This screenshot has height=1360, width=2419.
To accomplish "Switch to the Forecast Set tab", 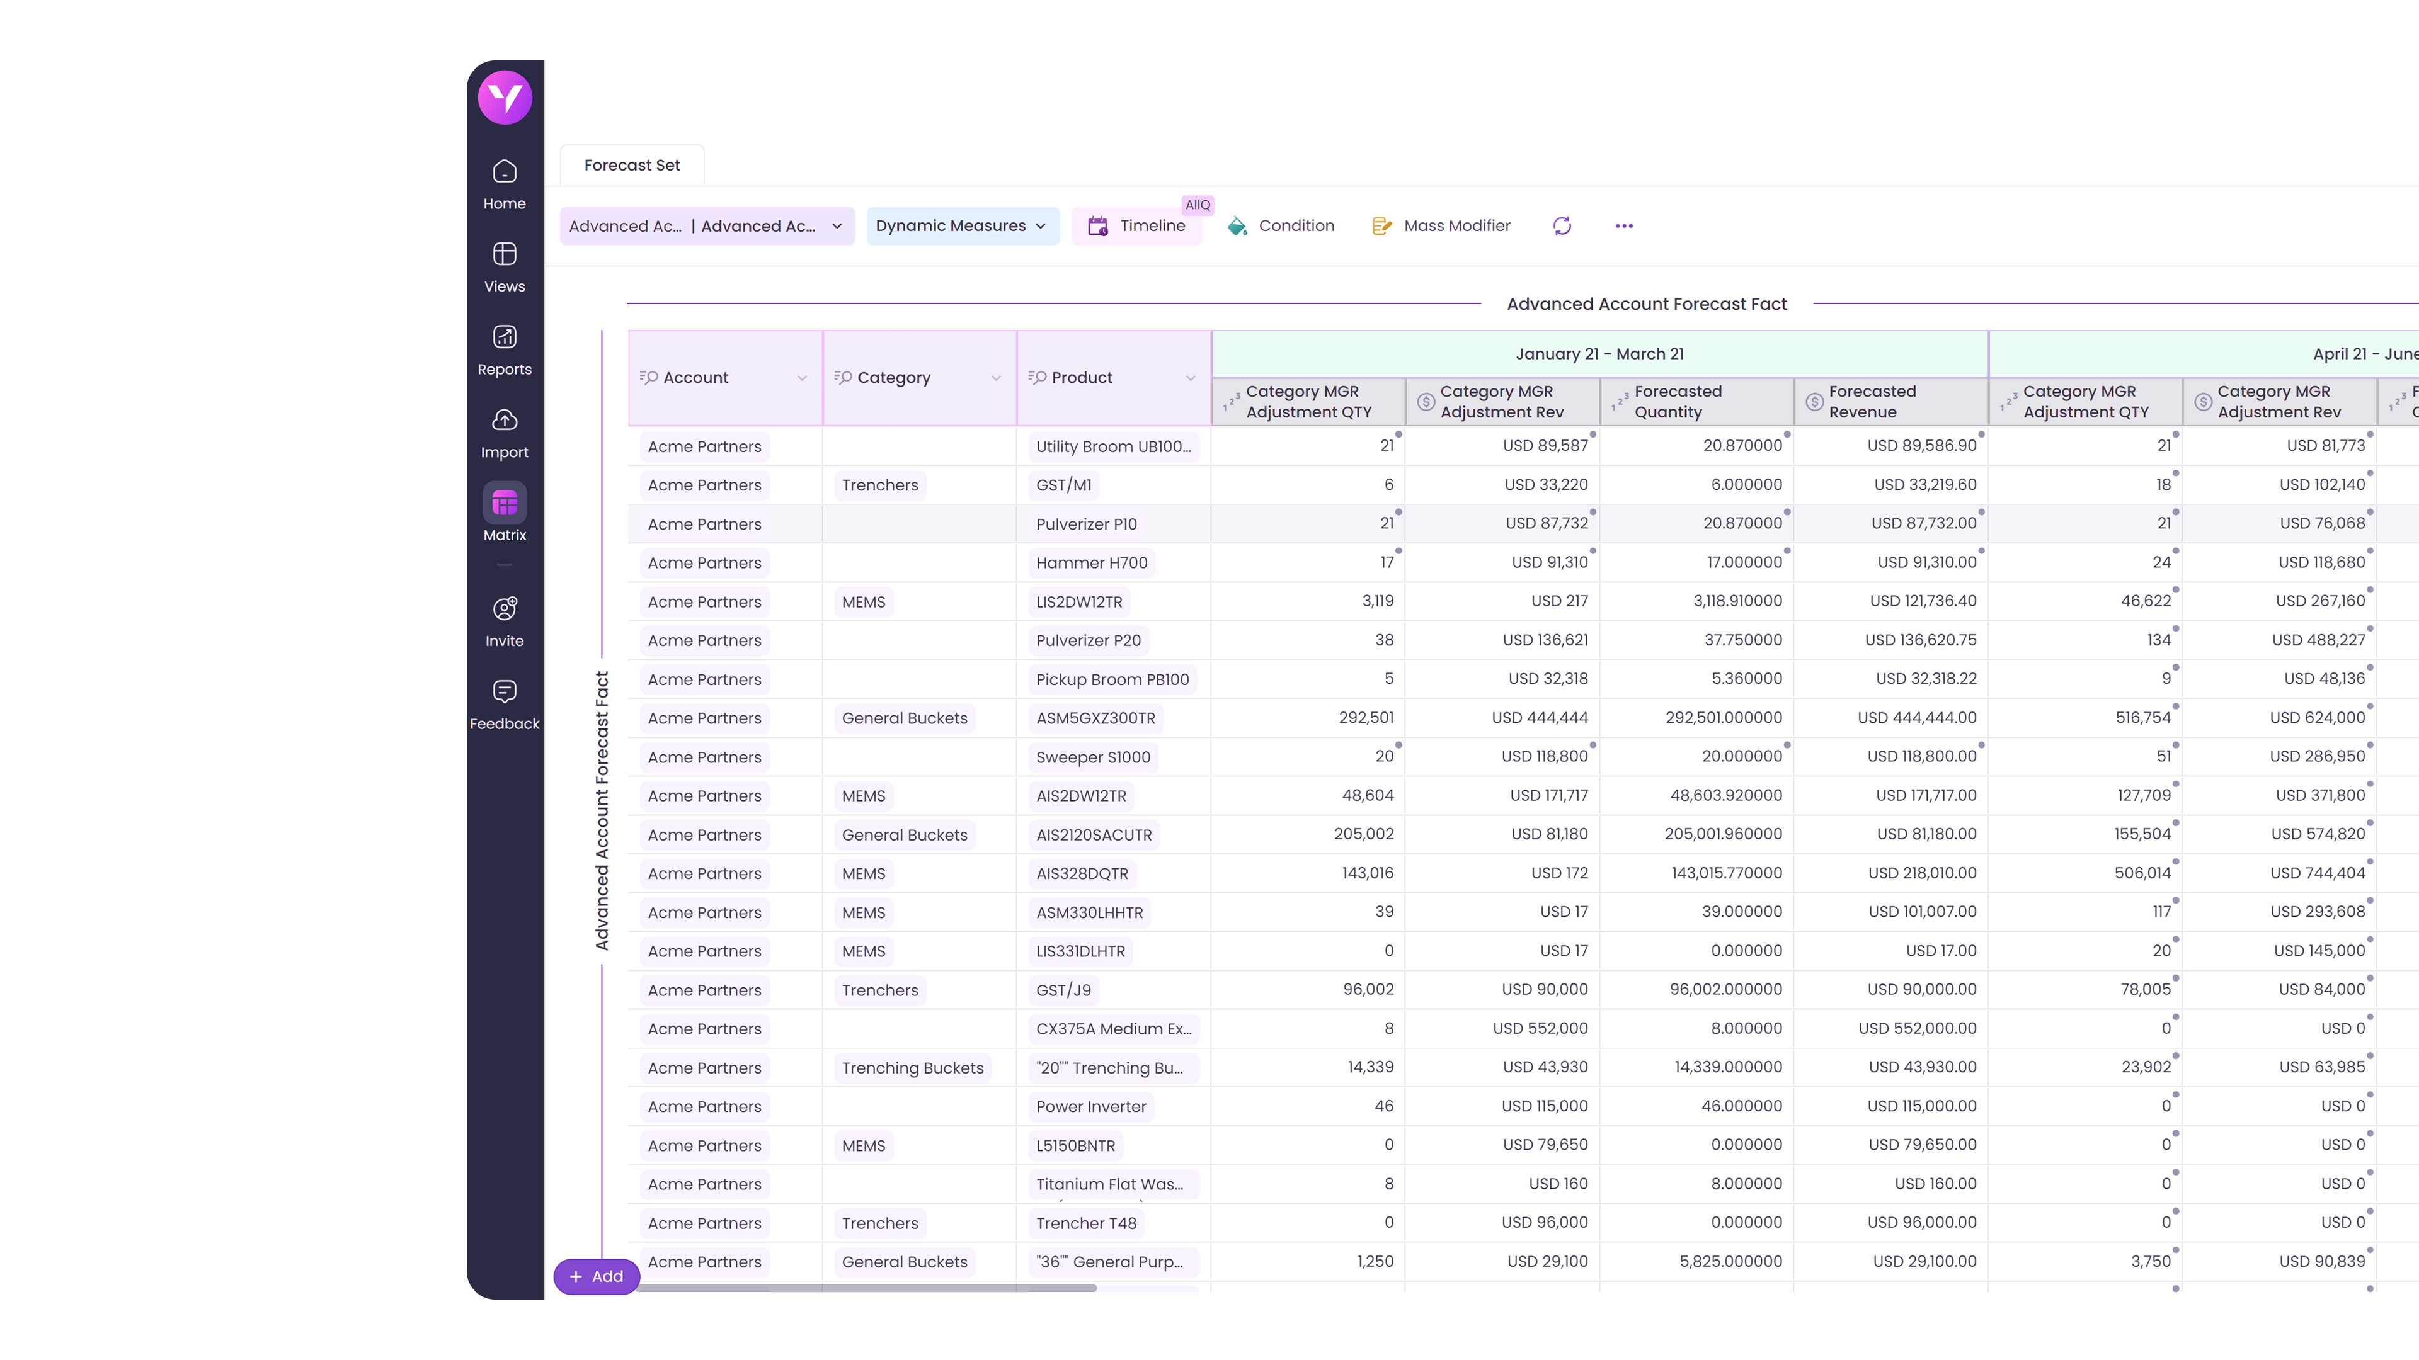I will tap(631, 165).
